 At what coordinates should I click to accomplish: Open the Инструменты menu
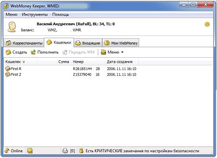35,14
